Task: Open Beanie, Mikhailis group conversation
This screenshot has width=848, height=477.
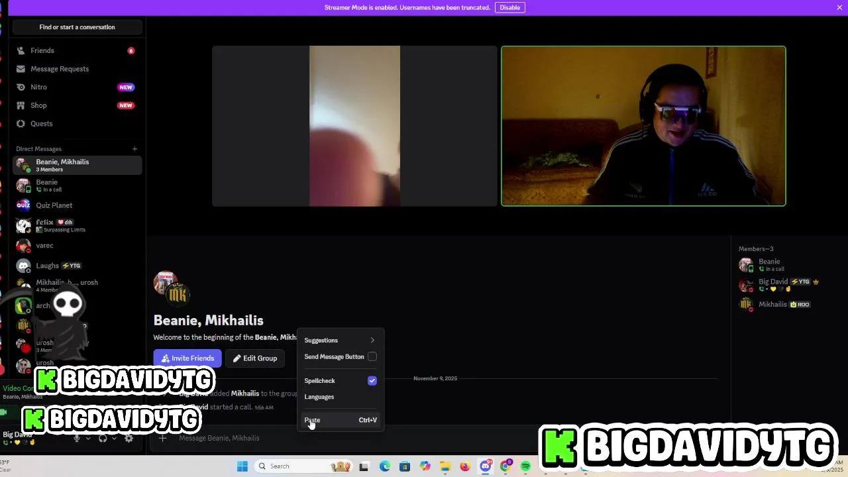Action: (x=77, y=165)
